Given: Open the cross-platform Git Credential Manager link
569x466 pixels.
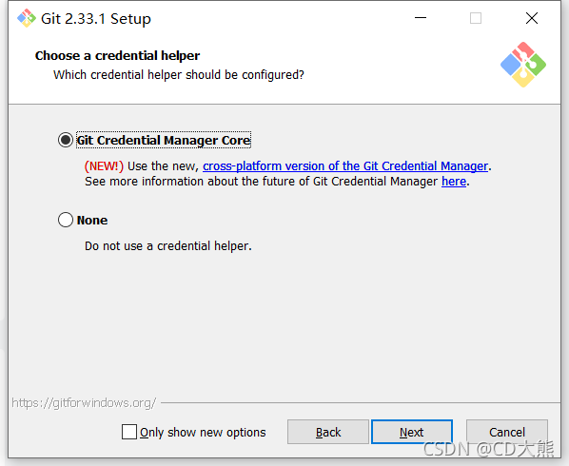Looking at the screenshot, I should tap(345, 166).
